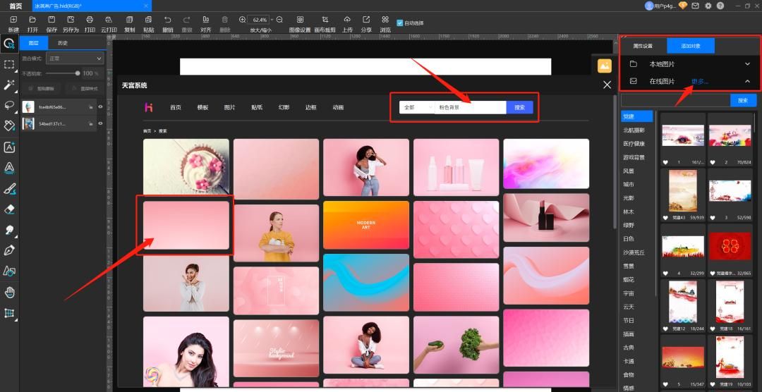Hide the 54bed137c1 layer with its eye icon
Viewport: 762px width, 392px height.
click(x=101, y=123)
